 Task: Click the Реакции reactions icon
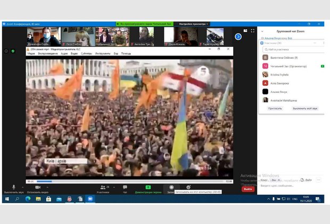pyautogui.click(x=188, y=187)
